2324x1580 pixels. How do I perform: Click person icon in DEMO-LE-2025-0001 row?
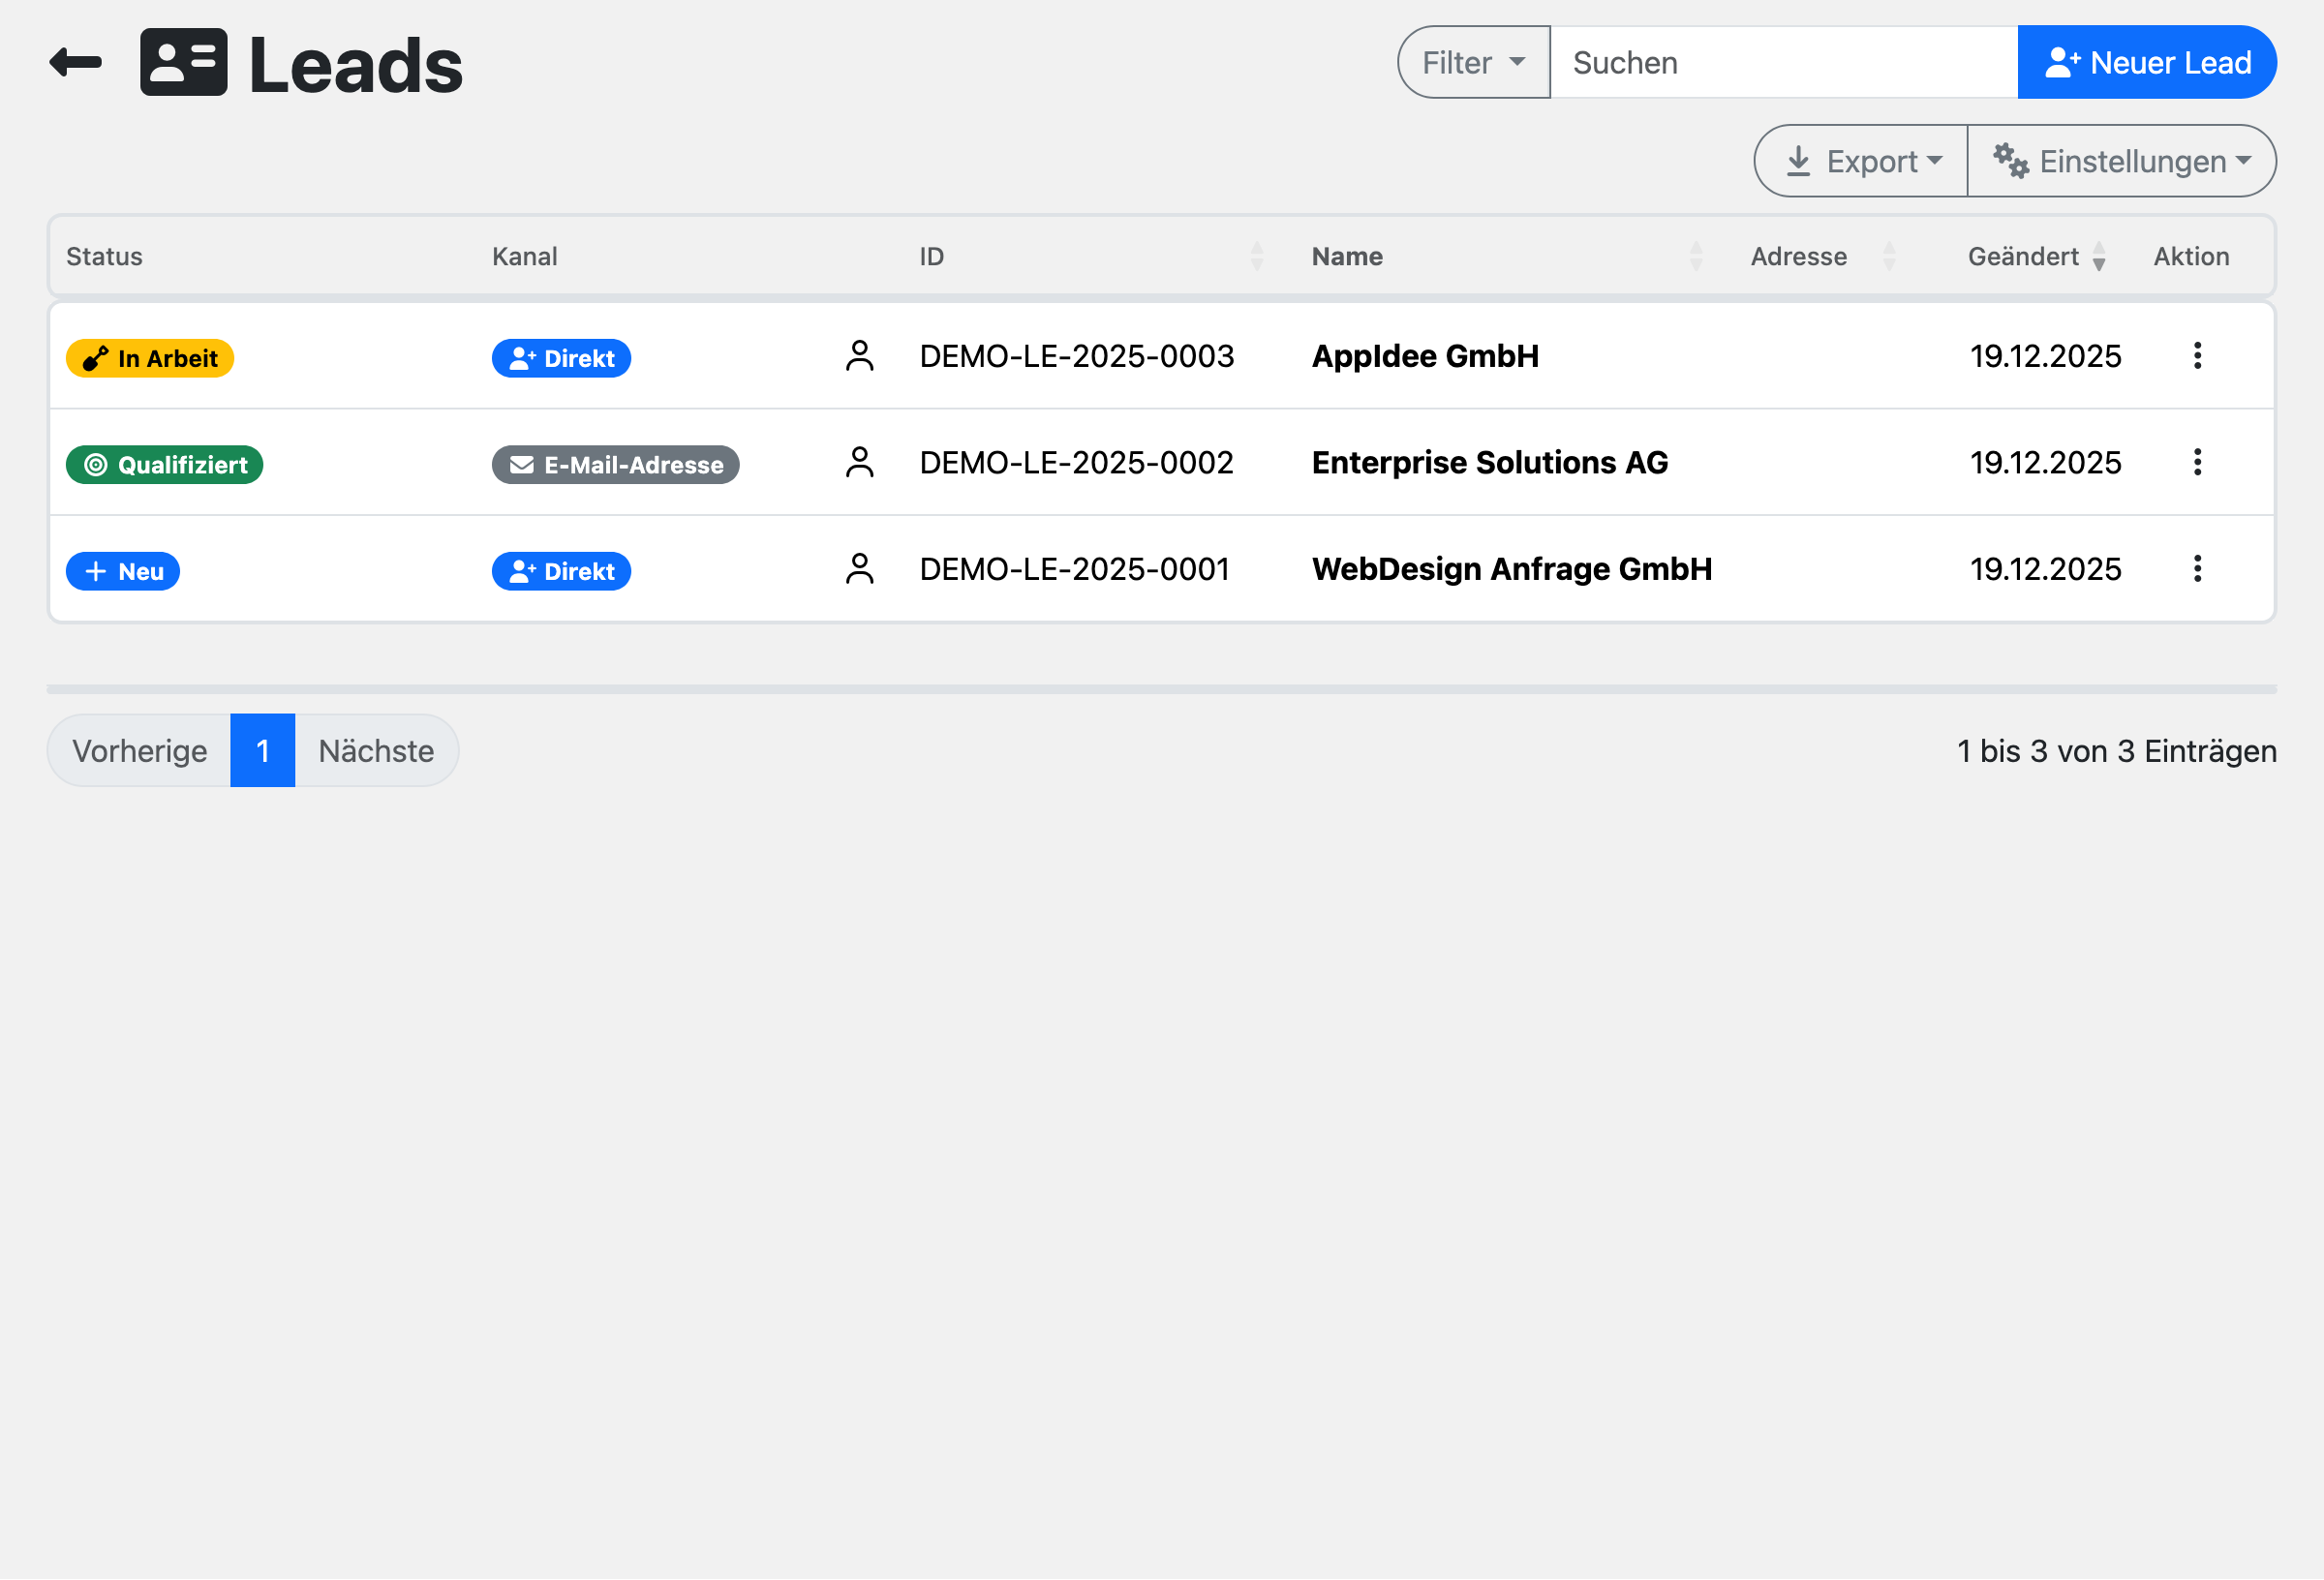[859, 569]
